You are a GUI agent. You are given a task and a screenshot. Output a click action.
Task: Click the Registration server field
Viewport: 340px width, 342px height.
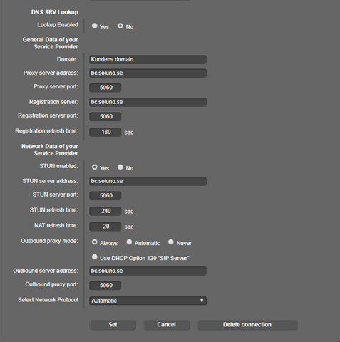tap(148, 102)
